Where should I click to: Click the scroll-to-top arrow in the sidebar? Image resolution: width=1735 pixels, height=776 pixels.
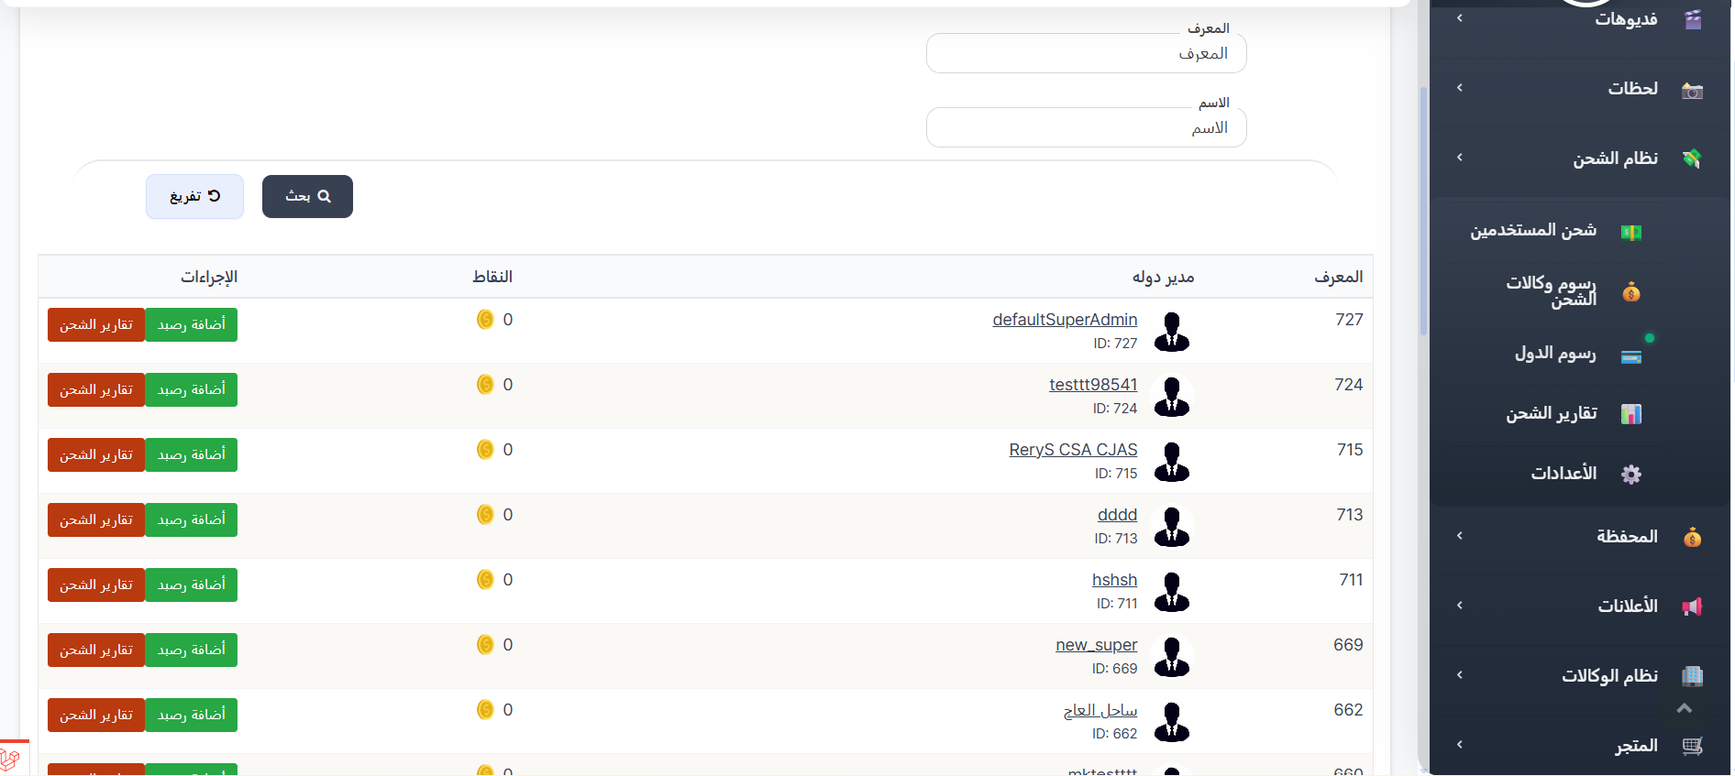click(x=1684, y=708)
